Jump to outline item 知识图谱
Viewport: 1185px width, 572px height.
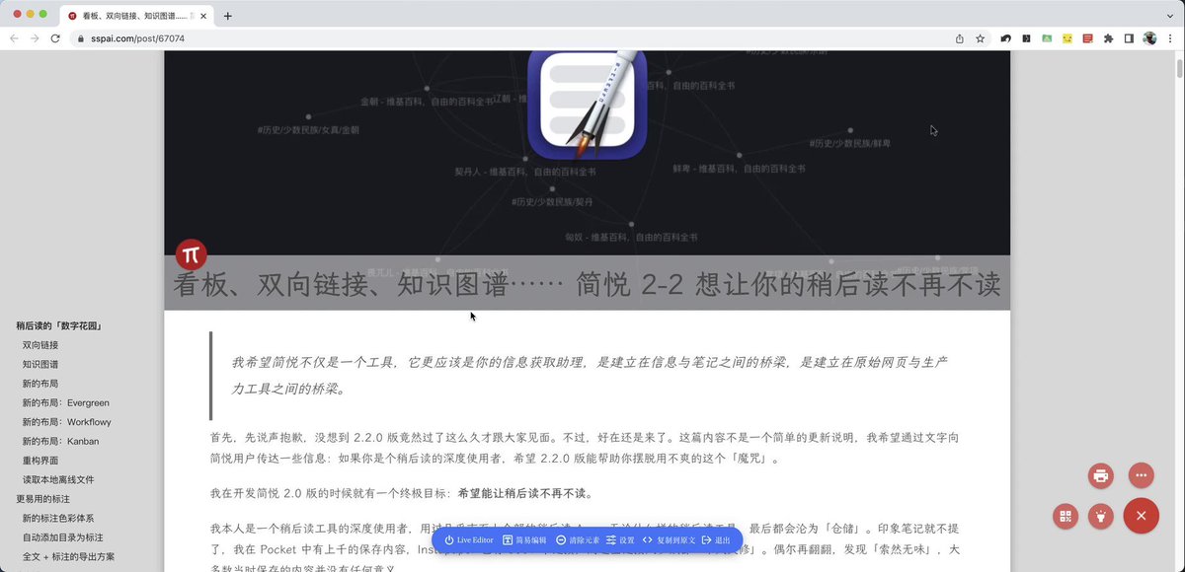40,364
